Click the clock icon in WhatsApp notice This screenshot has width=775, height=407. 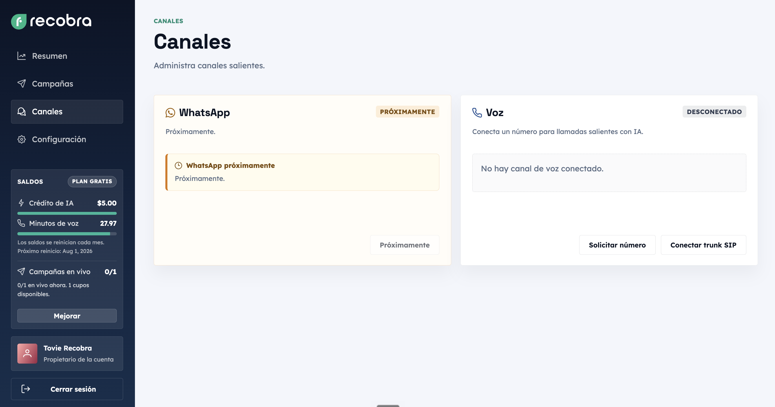coord(178,166)
